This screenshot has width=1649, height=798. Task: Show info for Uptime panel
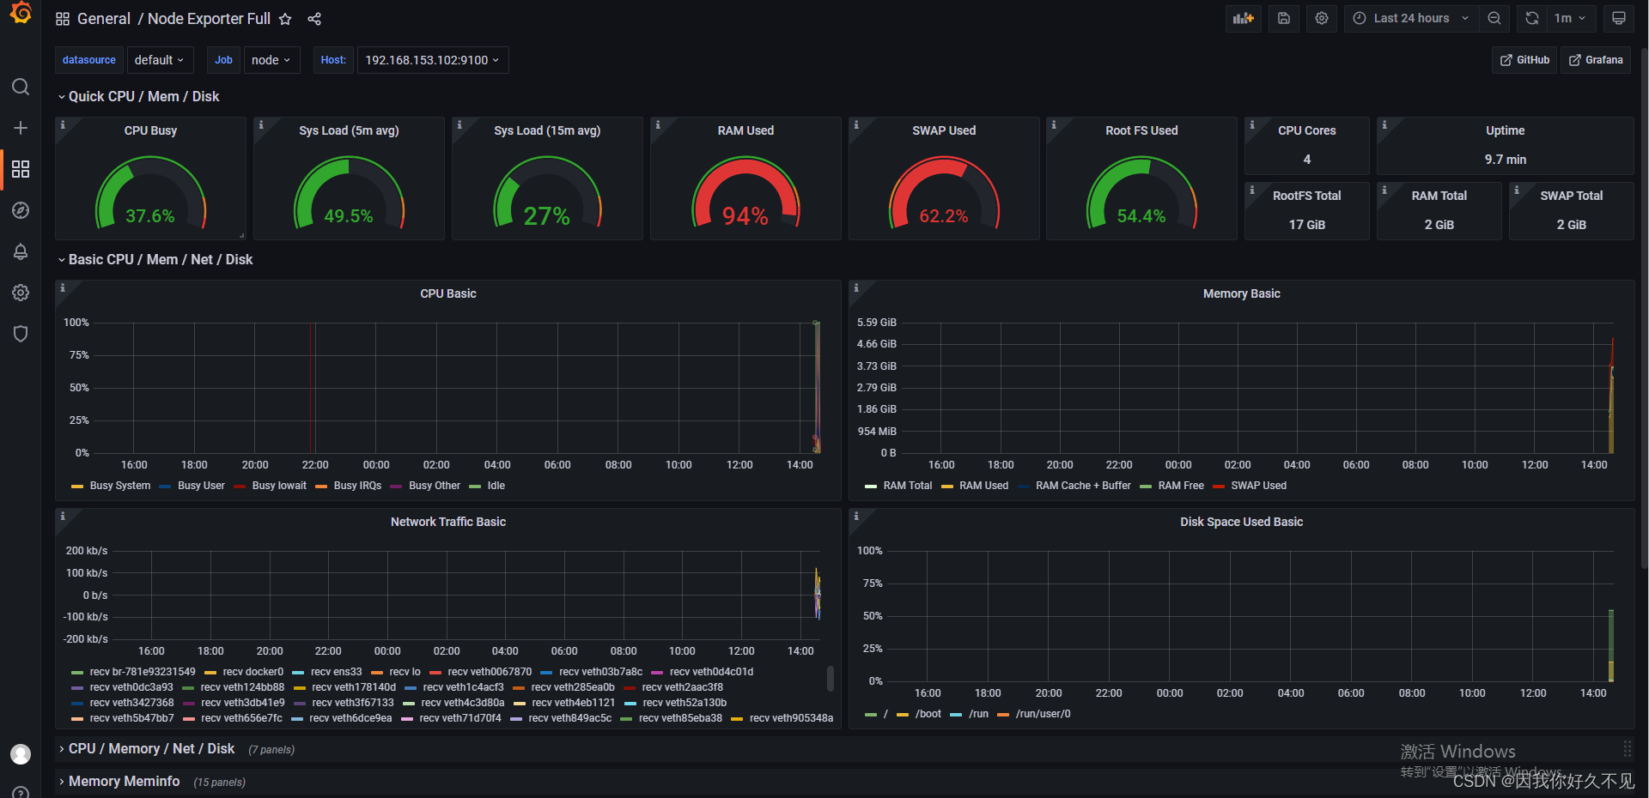(1384, 125)
